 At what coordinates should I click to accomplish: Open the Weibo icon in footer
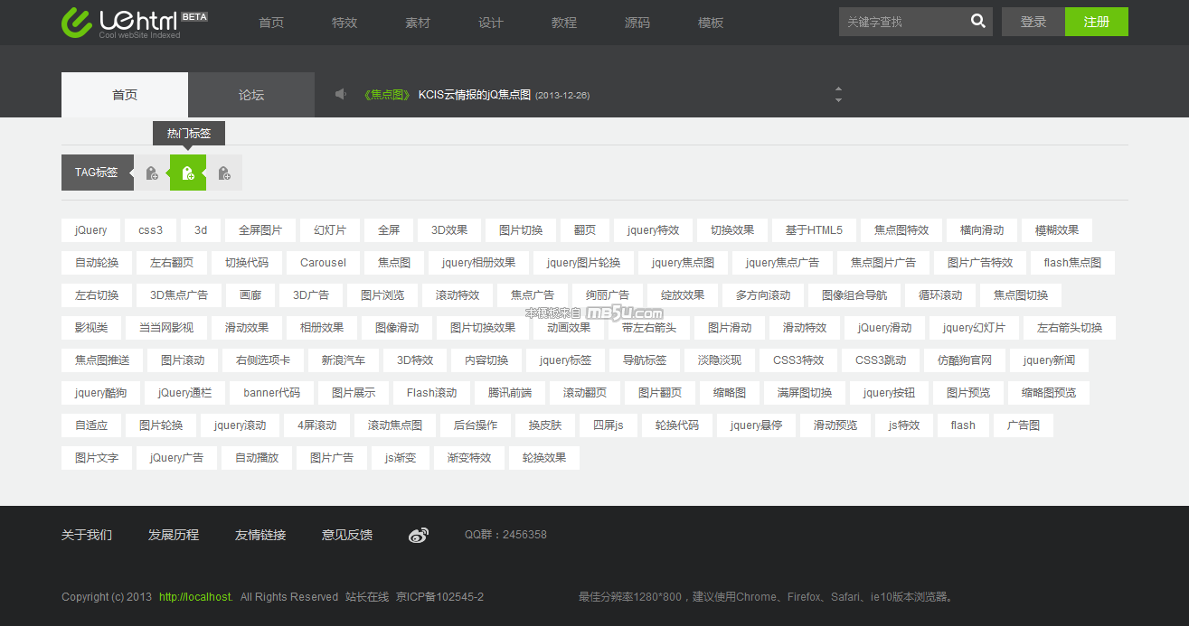click(418, 535)
